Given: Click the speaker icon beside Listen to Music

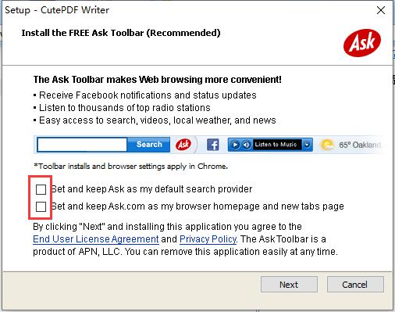Looking at the screenshot, I should (x=247, y=145).
